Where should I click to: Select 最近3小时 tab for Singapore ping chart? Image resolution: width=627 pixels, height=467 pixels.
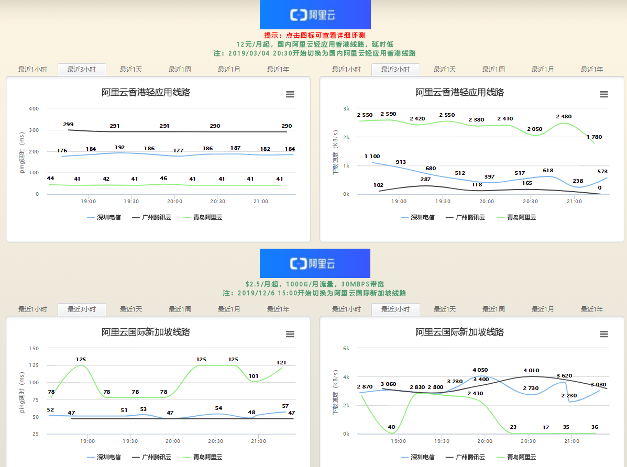pos(82,309)
